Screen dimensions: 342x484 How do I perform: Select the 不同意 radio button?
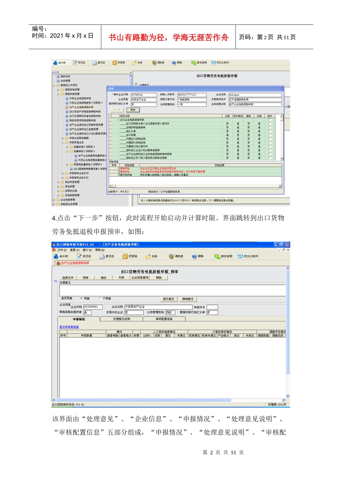100,299
